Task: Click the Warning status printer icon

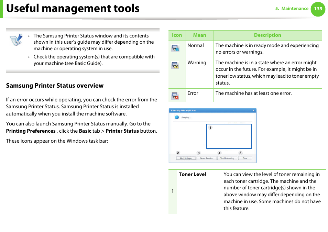Action: (x=175, y=65)
